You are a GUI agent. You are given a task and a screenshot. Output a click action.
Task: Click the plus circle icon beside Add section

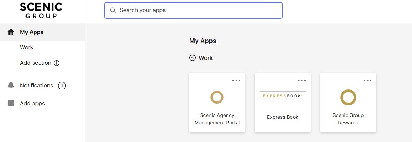coord(57,63)
